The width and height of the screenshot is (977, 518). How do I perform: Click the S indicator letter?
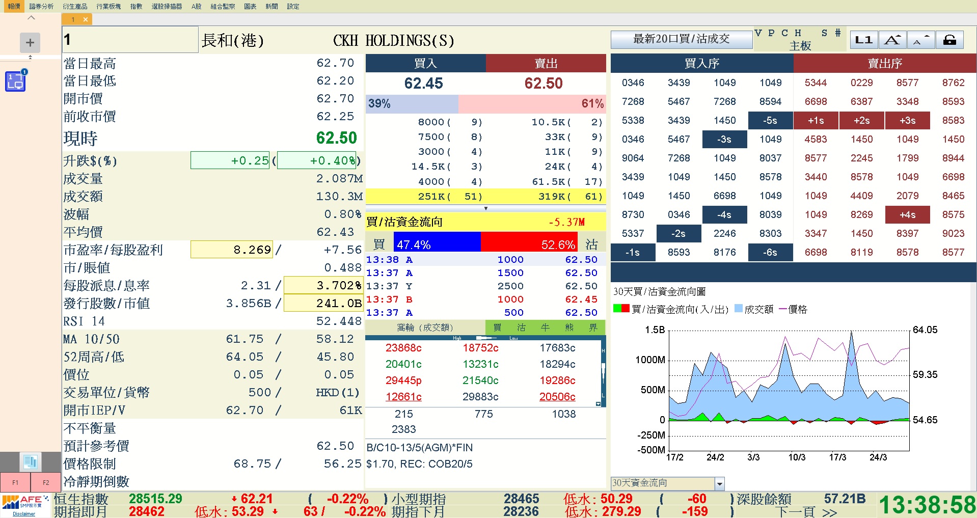point(824,33)
